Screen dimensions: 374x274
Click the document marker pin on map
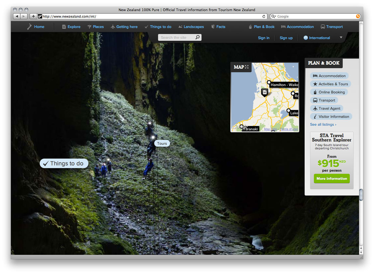pos(264,92)
